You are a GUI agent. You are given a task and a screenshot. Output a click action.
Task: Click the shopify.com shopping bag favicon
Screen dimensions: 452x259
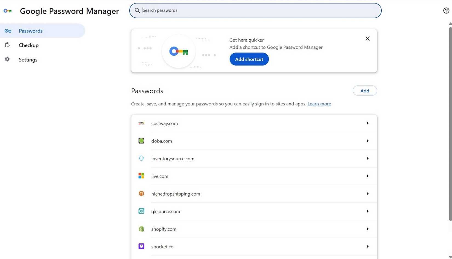pyautogui.click(x=141, y=229)
